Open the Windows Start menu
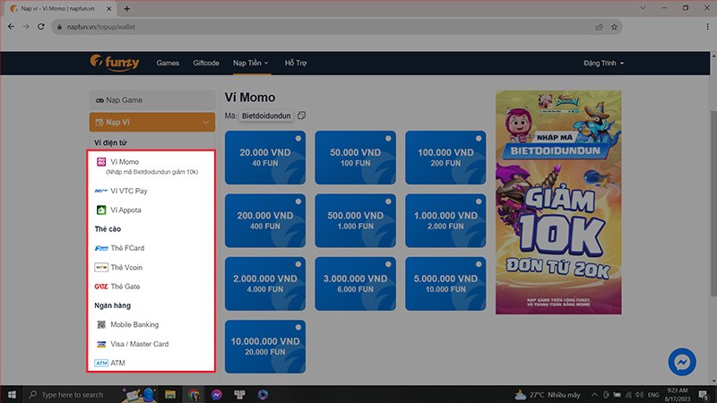This screenshot has width=717, height=403. pos(12,394)
